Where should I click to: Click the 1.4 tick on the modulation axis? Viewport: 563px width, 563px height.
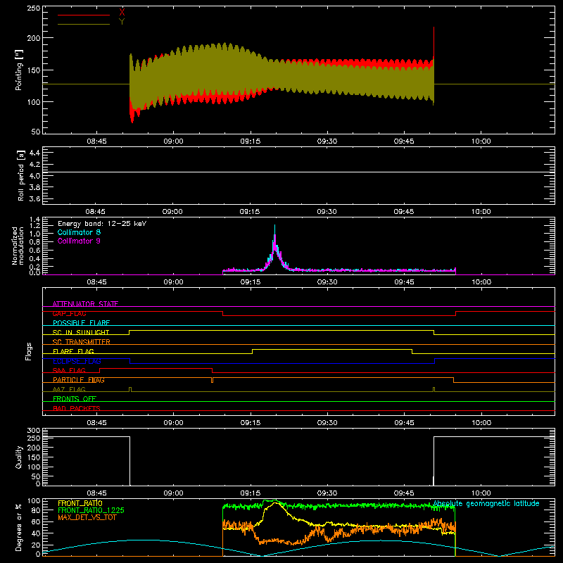point(34,220)
